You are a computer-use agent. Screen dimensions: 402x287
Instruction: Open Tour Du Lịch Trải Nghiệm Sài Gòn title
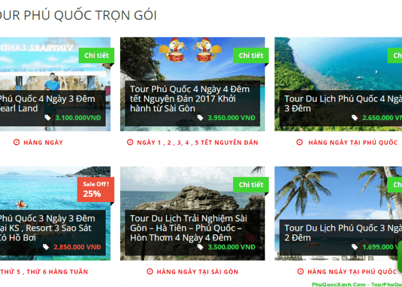pos(188,228)
